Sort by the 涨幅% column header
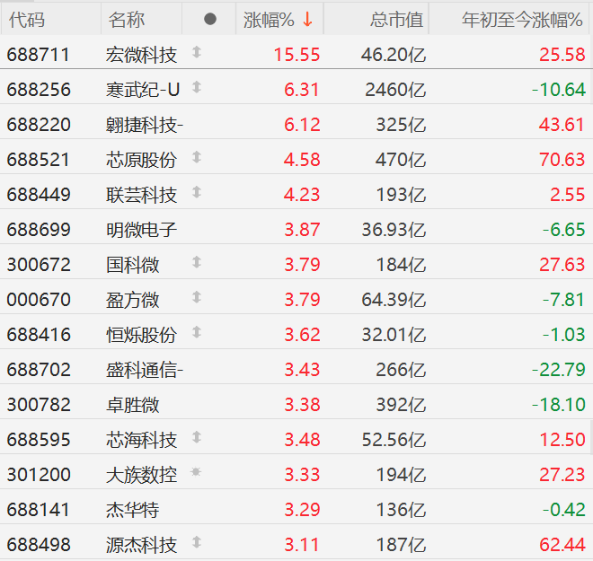The height and width of the screenshot is (561, 593). [x=279, y=19]
